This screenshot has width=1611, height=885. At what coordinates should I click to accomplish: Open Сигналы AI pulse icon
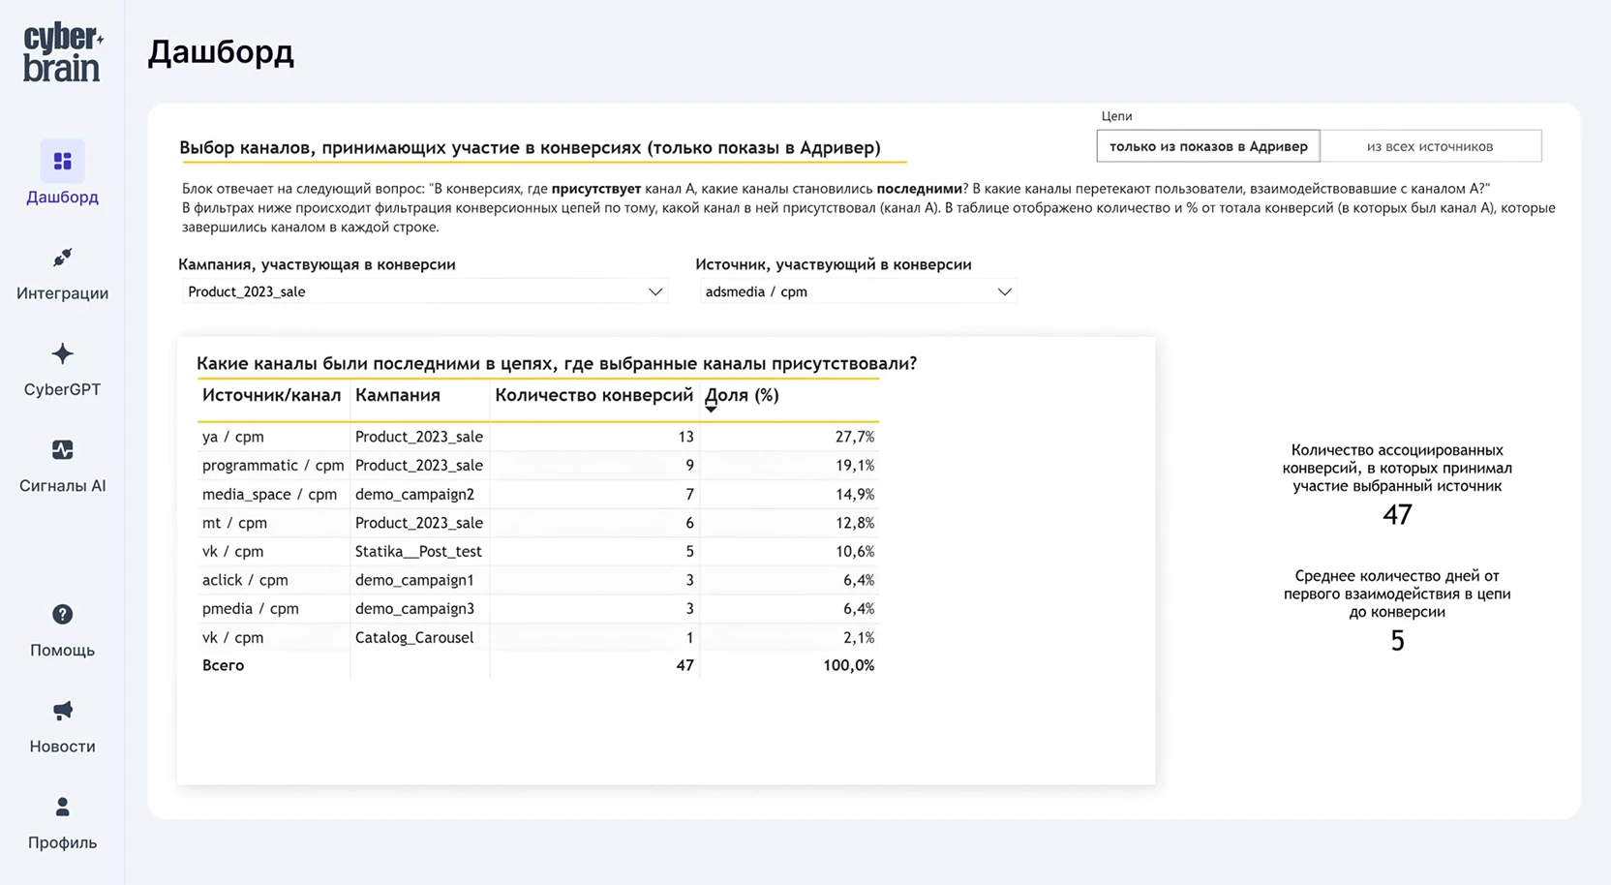(62, 450)
